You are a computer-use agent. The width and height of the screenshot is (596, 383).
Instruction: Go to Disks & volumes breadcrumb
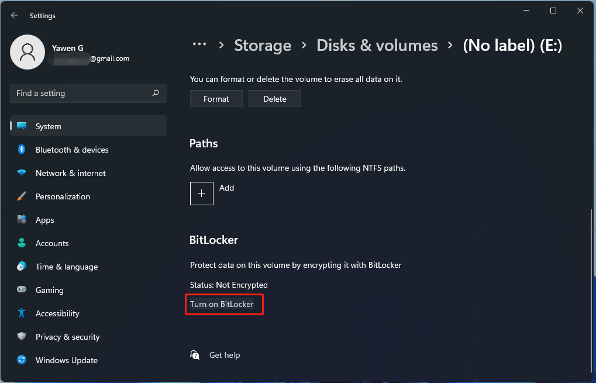pos(377,45)
